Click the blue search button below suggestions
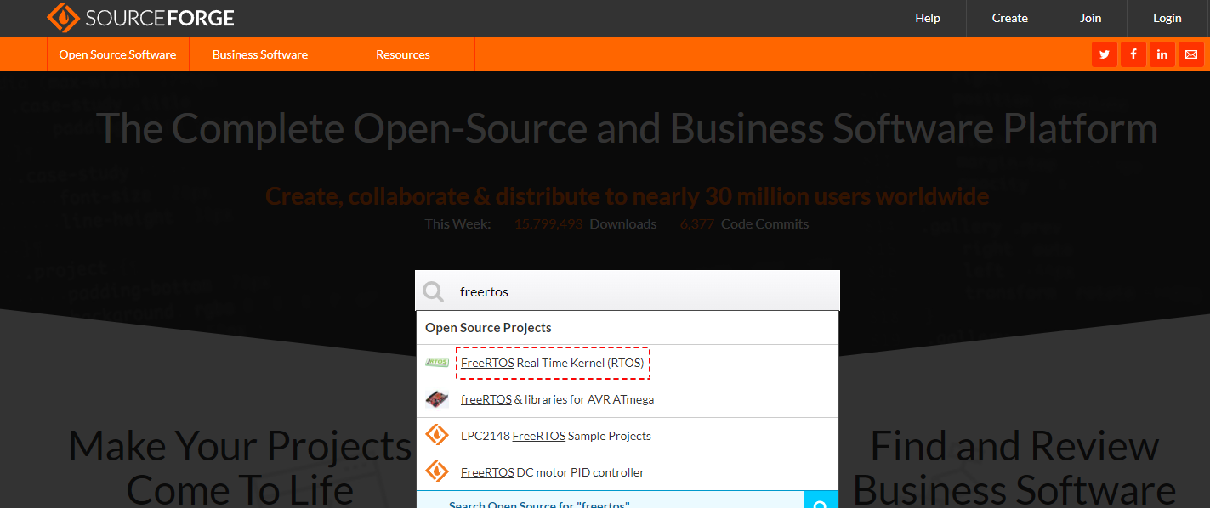 click(821, 500)
